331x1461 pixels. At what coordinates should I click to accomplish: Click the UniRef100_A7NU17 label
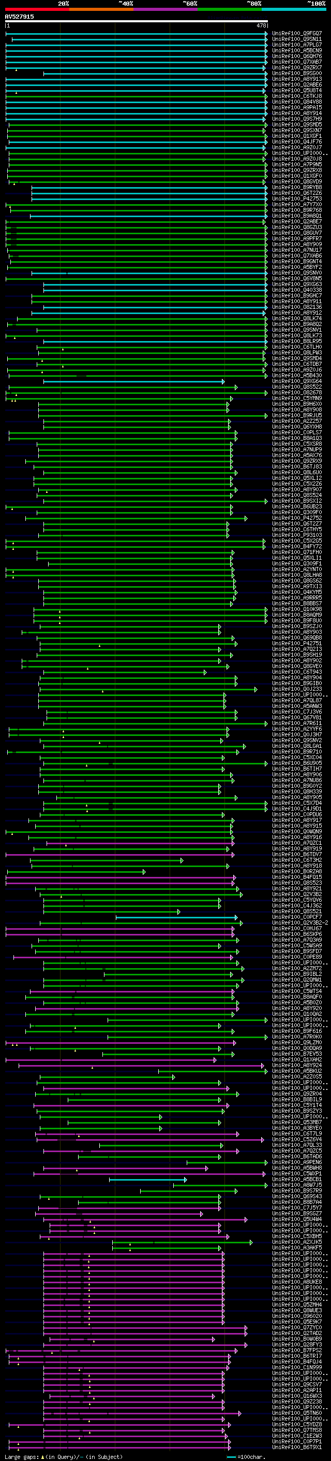(297, 250)
